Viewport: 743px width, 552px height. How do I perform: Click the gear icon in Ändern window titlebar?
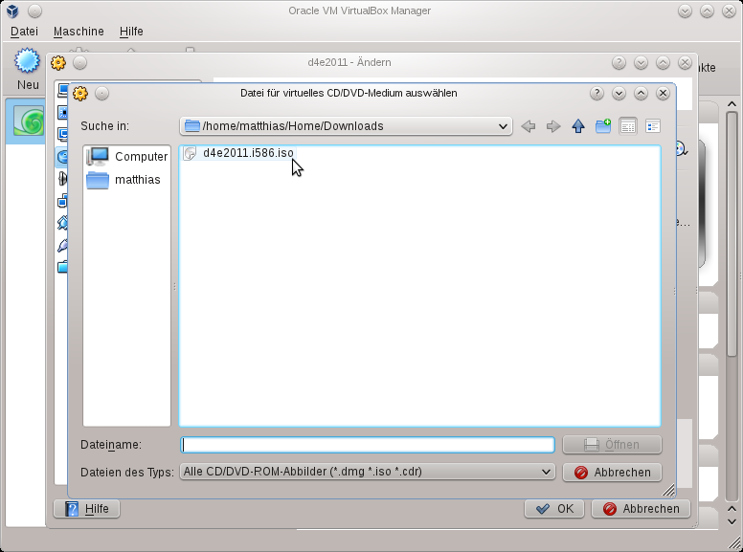coord(57,62)
